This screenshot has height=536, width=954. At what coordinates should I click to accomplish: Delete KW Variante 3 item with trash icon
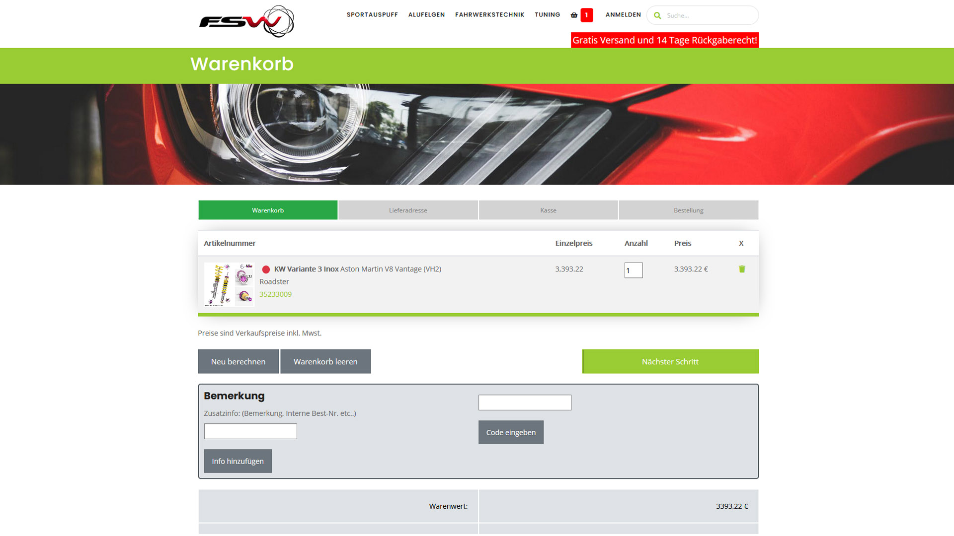point(742,269)
